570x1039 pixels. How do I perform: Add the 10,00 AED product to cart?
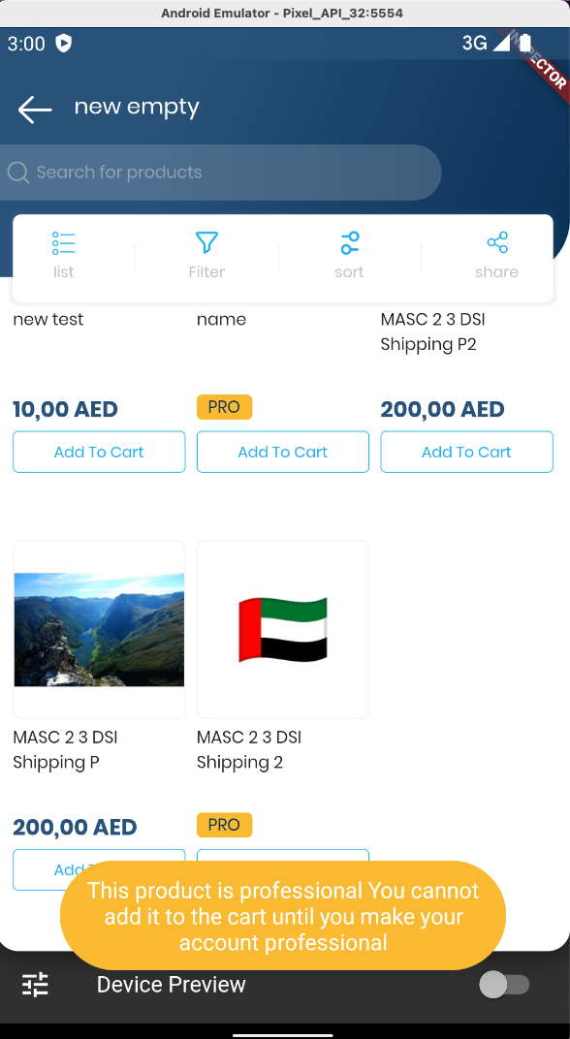98,452
